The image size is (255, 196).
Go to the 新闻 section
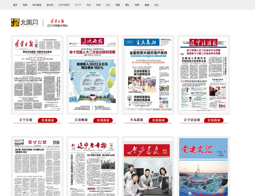[25, 5]
